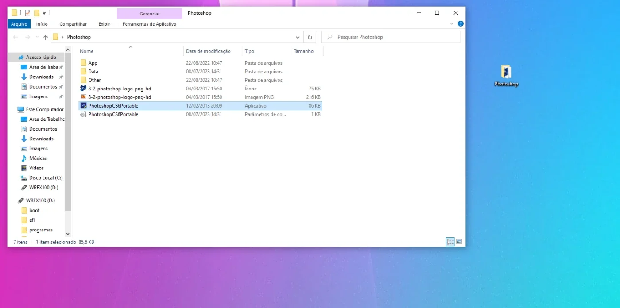Screen dimensions: 620x308
Task: Switch to details view toggle
Action: (450, 242)
